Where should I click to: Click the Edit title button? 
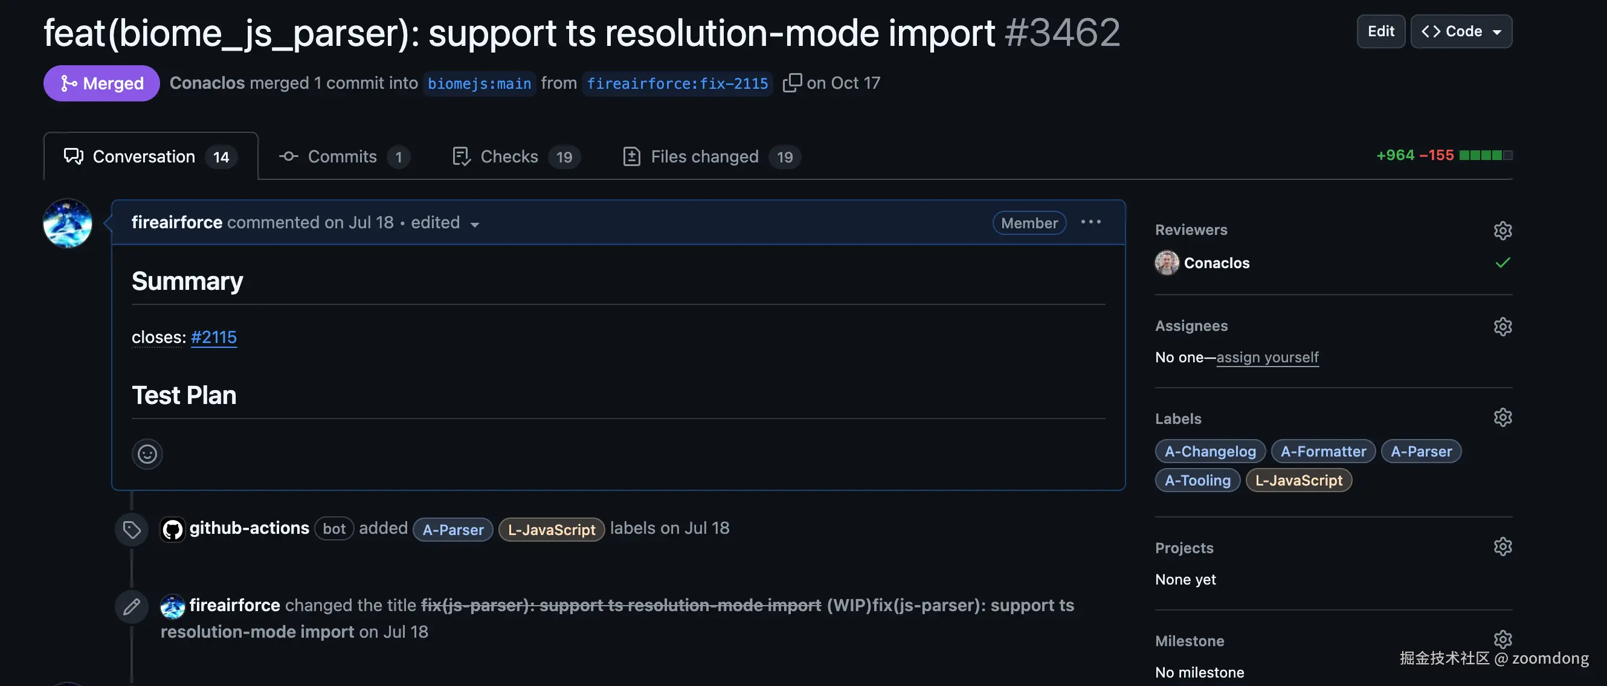(1380, 32)
